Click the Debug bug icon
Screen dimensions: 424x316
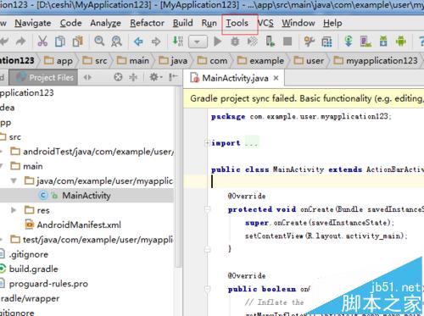235,42
